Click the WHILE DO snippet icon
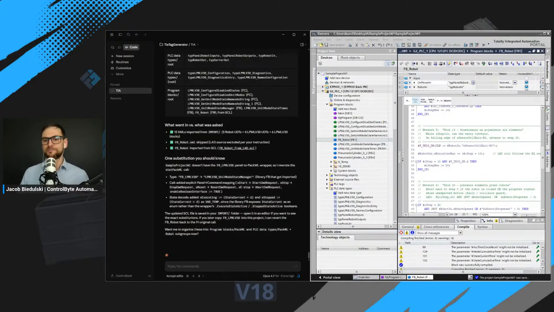Image resolution: width=554 pixels, height=312 pixels. [431, 100]
